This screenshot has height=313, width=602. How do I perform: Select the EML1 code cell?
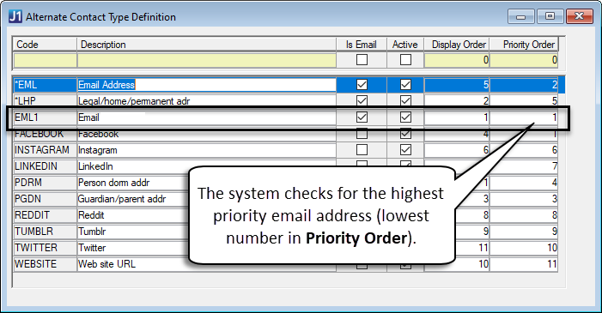pos(46,117)
